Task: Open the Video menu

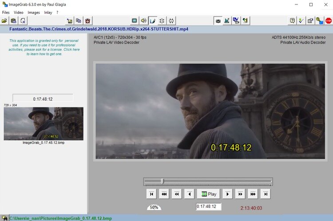Action: [x=19, y=12]
